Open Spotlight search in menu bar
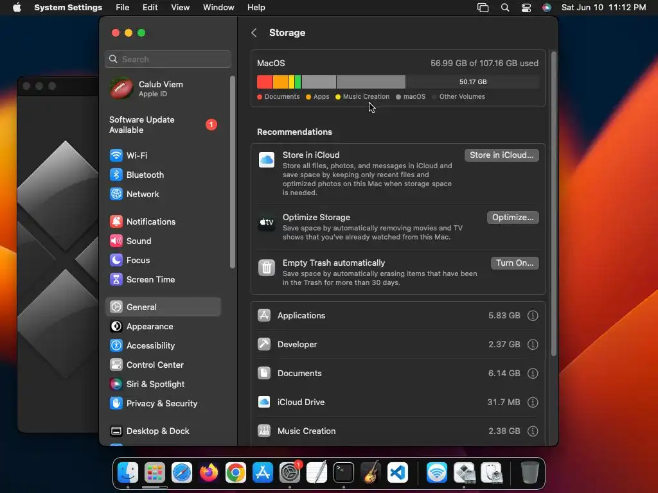Image resolution: width=658 pixels, height=493 pixels. click(505, 8)
